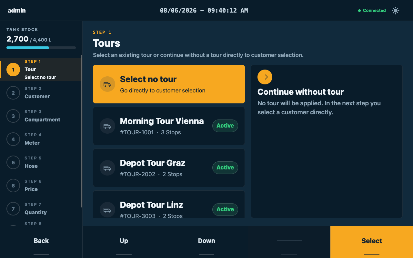This screenshot has height=258, width=413.
Task: Click the truck icon beside Morning Tour Vienna
Action: [107, 126]
